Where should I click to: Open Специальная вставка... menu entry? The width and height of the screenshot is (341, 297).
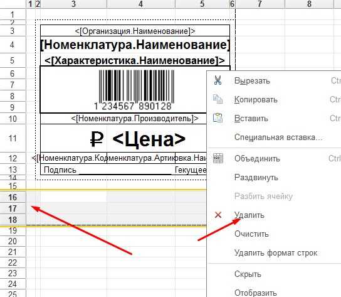coord(278,138)
